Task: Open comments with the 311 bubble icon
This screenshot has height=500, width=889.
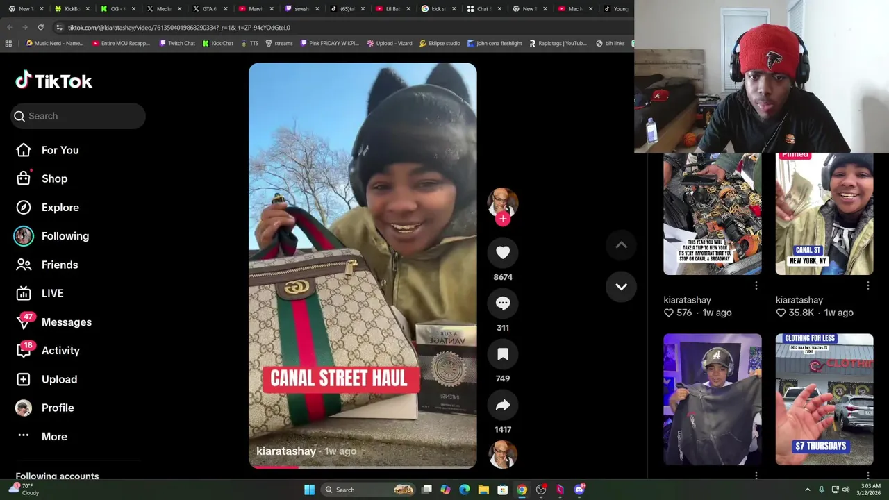Action: coord(503,303)
